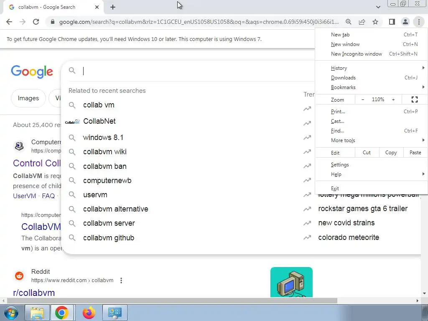
Task: Click the zoom magnifier icon in address bar
Action: pyautogui.click(x=348, y=22)
